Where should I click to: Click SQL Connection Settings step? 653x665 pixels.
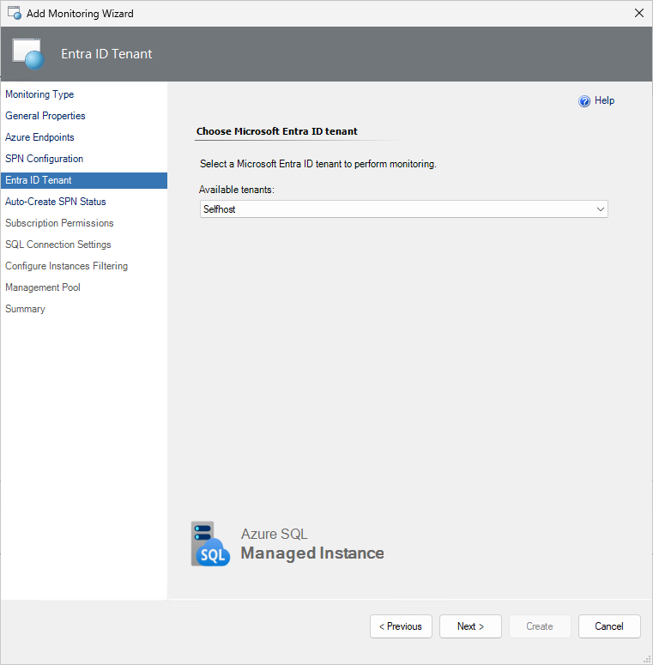pos(58,245)
